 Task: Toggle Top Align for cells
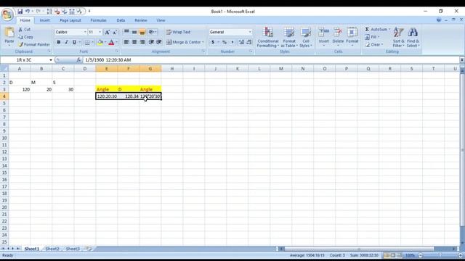126,32
